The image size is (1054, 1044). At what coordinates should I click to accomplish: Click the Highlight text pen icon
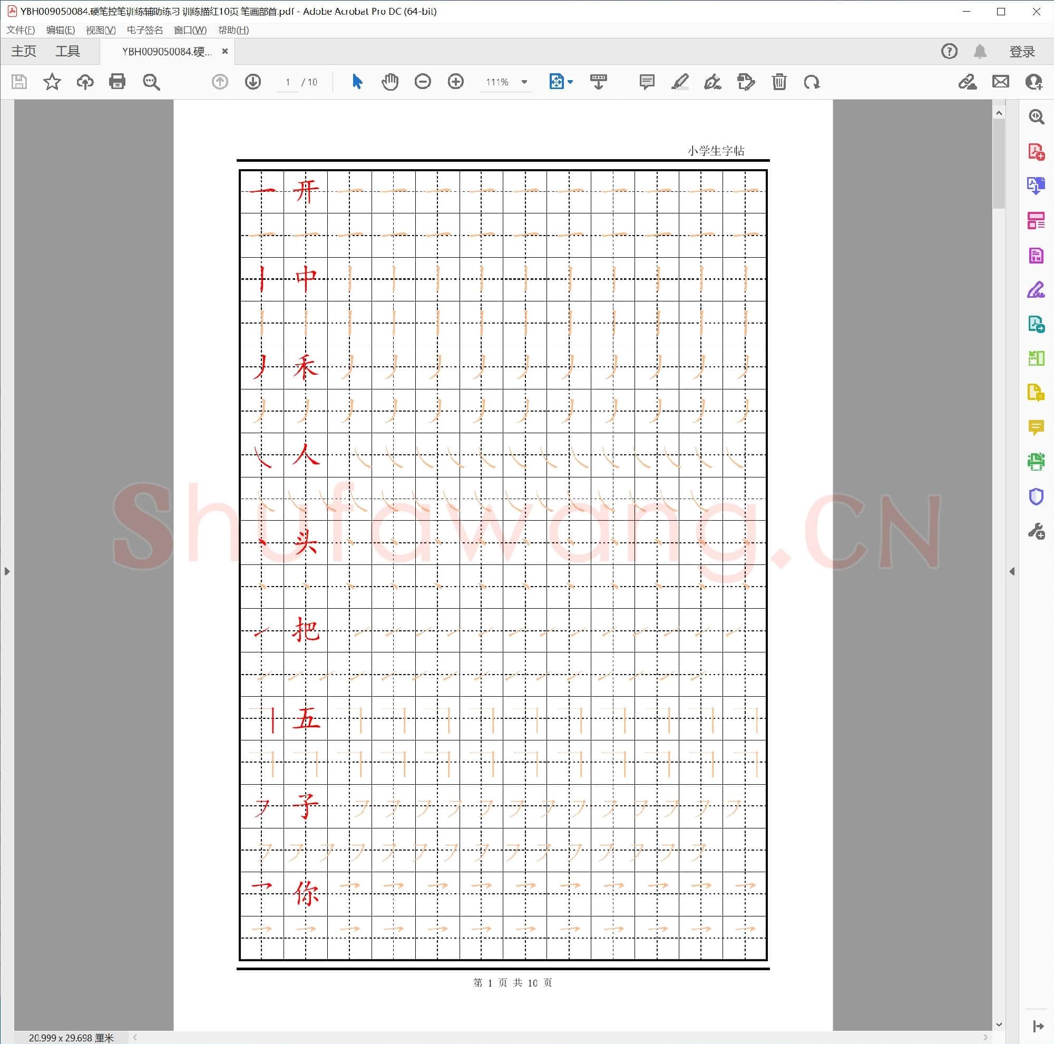[x=680, y=82]
